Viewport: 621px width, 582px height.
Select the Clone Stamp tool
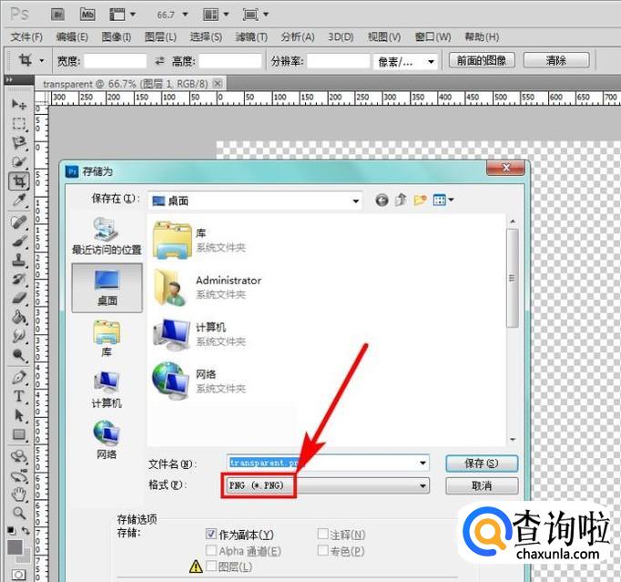pos(18,260)
